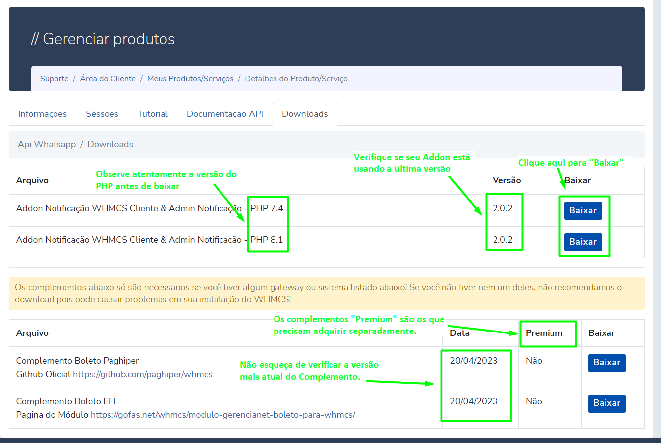Switch to the Sessões tab

102,114
